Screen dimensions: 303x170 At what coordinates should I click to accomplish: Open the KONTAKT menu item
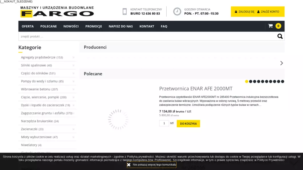(147, 26)
